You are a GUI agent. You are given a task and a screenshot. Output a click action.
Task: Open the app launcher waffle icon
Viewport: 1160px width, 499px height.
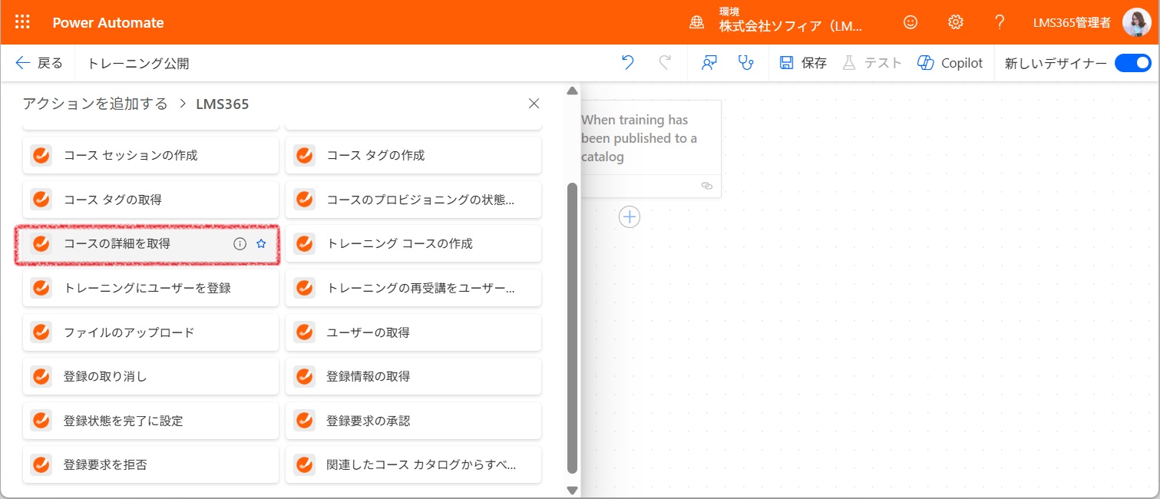22,22
